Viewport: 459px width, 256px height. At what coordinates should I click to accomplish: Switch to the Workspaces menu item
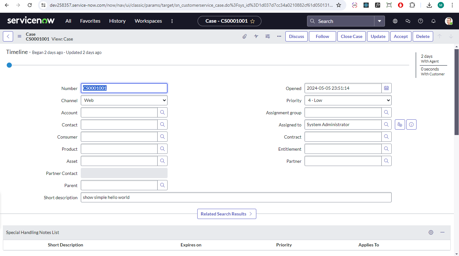click(148, 21)
